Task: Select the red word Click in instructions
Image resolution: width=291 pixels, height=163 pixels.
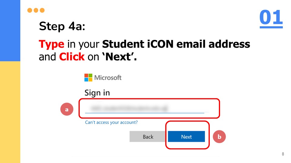Action: pyautogui.click(x=72, y=57)
